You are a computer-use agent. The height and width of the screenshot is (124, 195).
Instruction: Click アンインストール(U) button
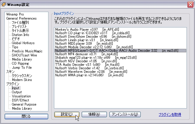coord(125,114)
